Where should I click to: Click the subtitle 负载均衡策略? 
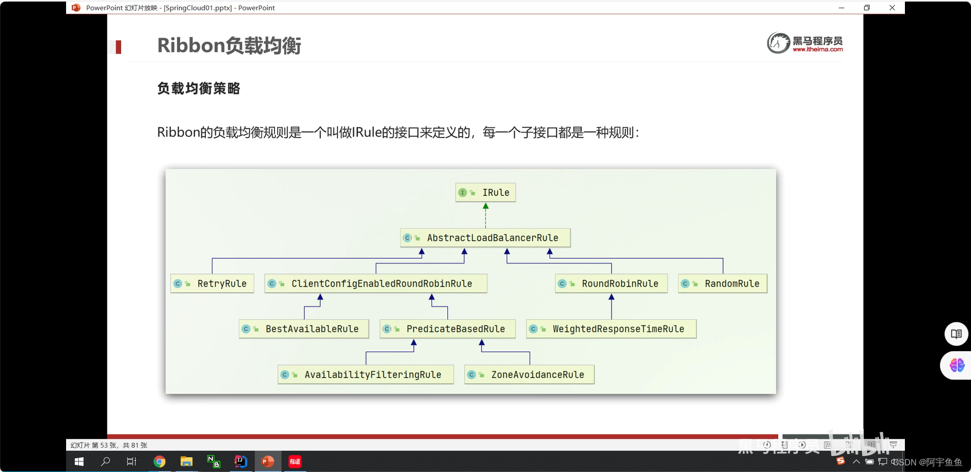click(x=199, y=88)
